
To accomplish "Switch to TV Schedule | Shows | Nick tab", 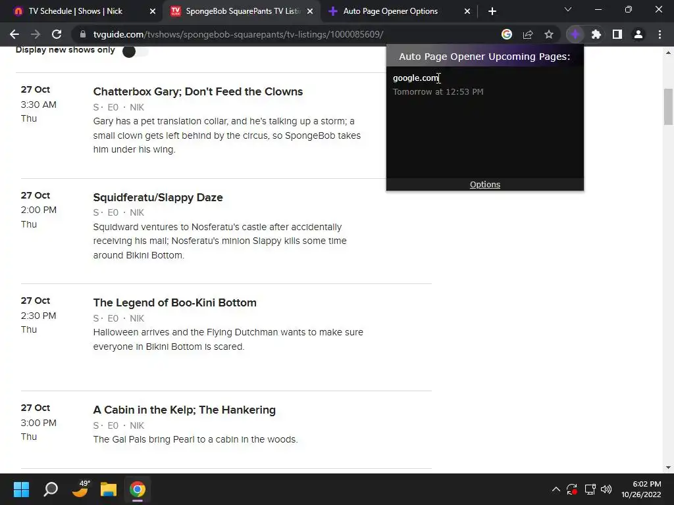I will [75, 11].
